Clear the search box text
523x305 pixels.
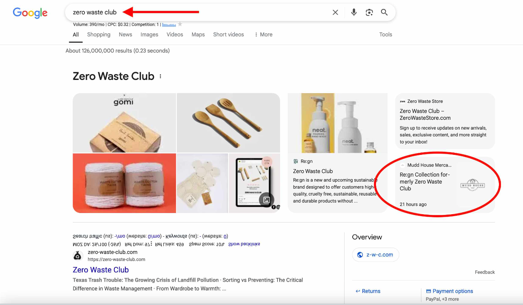coord(336,12)
